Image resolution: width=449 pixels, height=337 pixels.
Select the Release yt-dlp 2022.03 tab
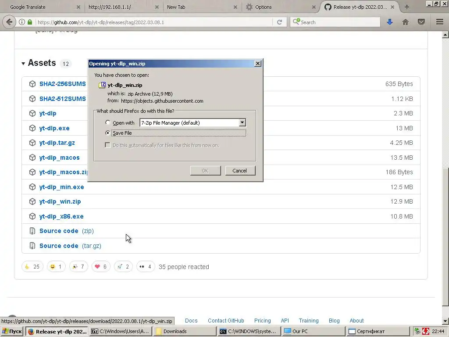click(360, 7)
